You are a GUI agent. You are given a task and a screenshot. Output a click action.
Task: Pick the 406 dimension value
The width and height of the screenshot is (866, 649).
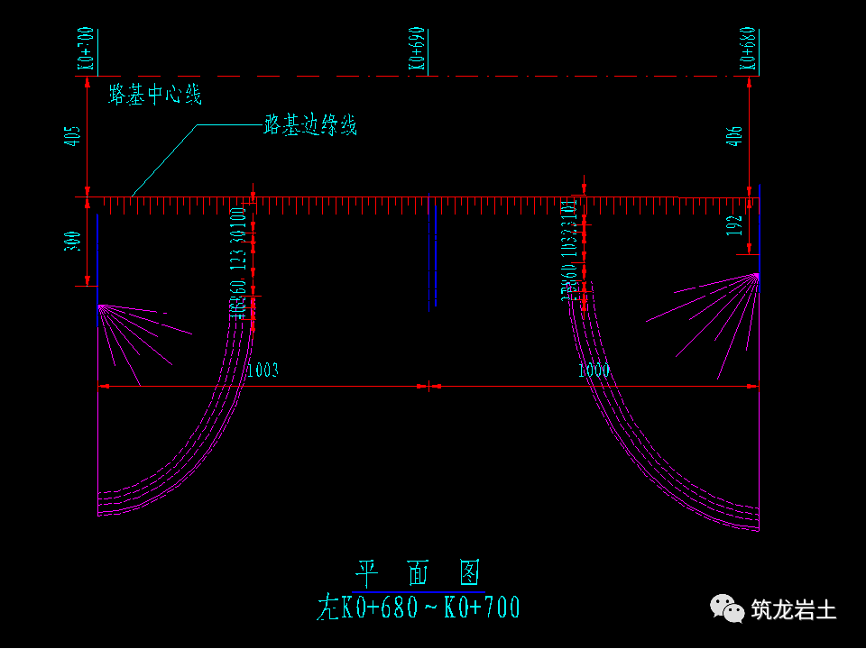coord(734,136)
